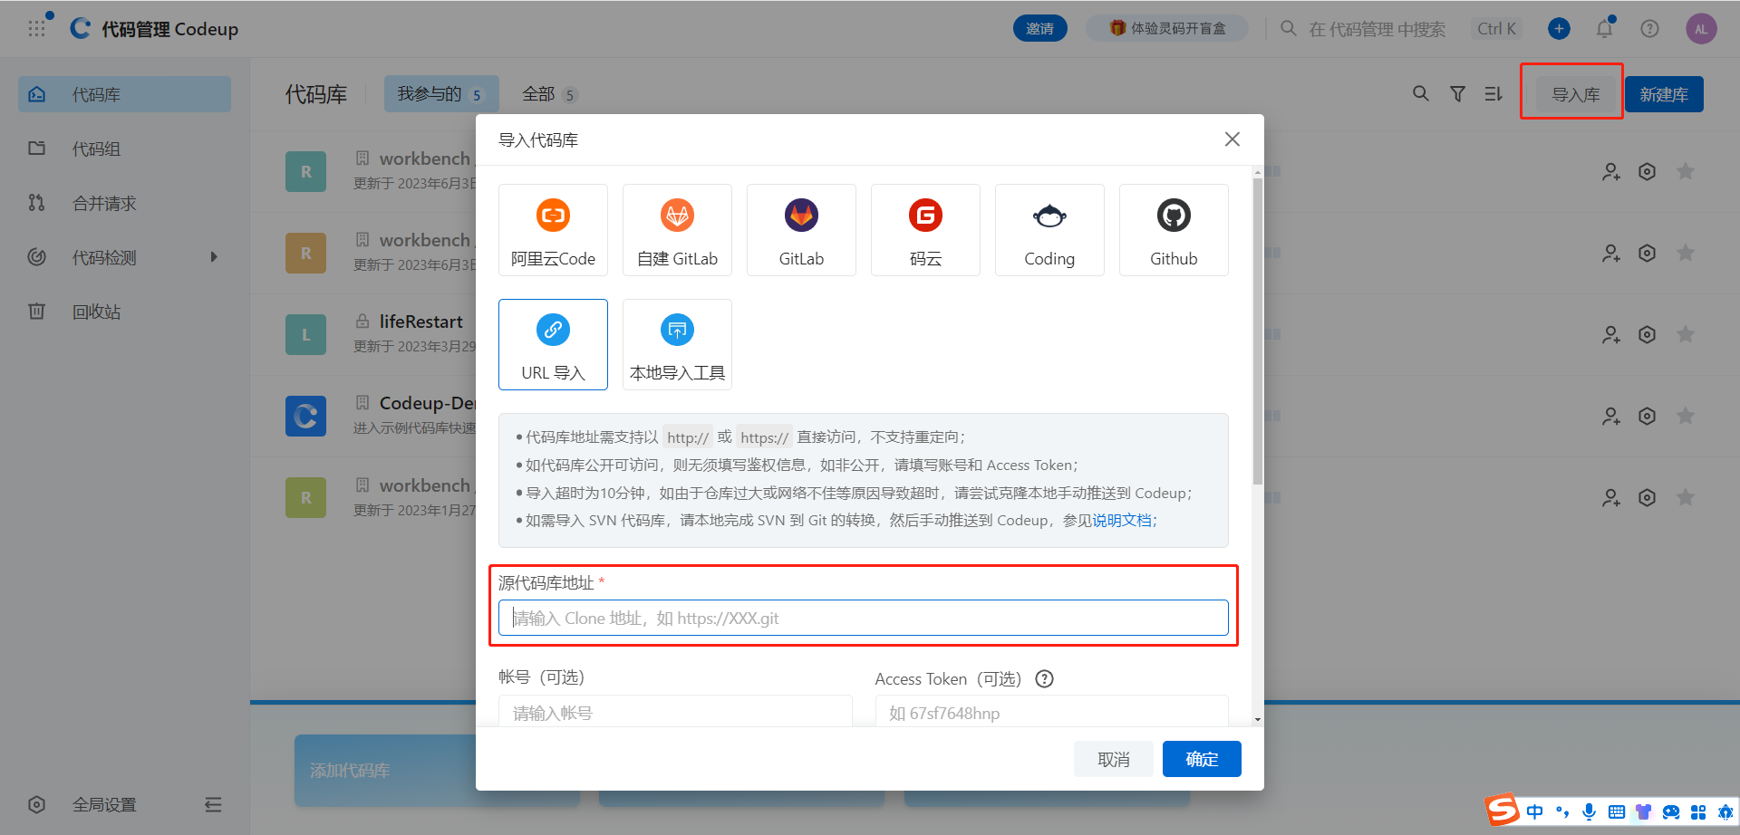Image resolution: width=1740 pixels, height=835 pixels.
Task: Open the Sogou soft keyboard icon
Action: 1616,811
